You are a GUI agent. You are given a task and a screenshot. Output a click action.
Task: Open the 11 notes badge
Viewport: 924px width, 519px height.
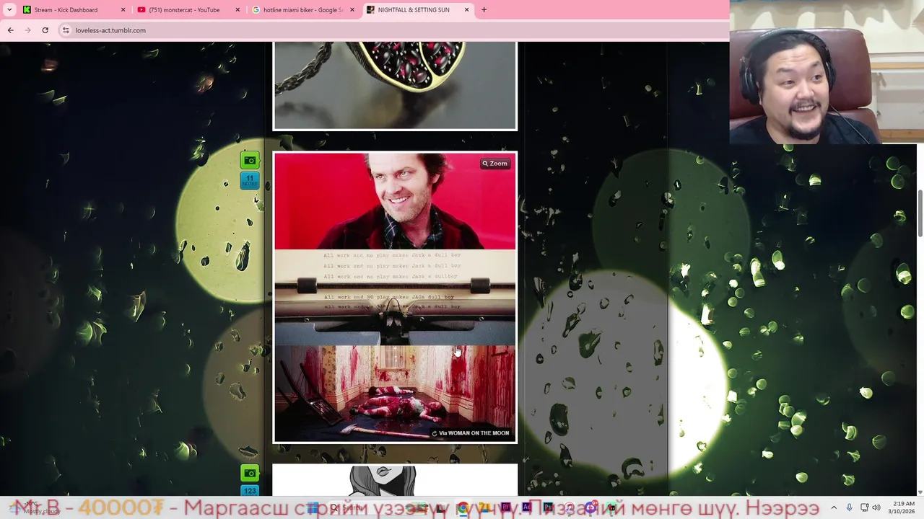249,180
